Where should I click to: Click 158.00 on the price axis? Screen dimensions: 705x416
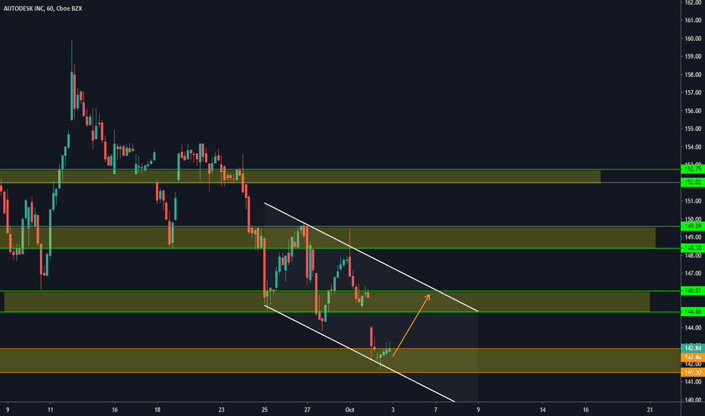click(x=693, y=75)
